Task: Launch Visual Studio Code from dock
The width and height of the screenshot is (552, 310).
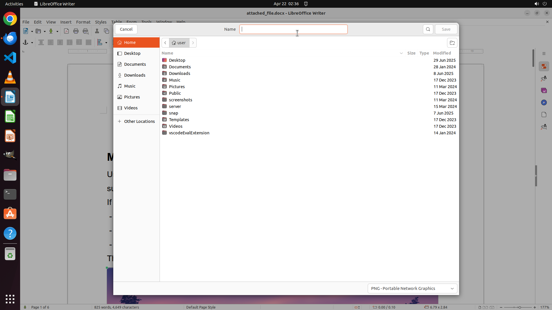Action: tap(10, 58)
